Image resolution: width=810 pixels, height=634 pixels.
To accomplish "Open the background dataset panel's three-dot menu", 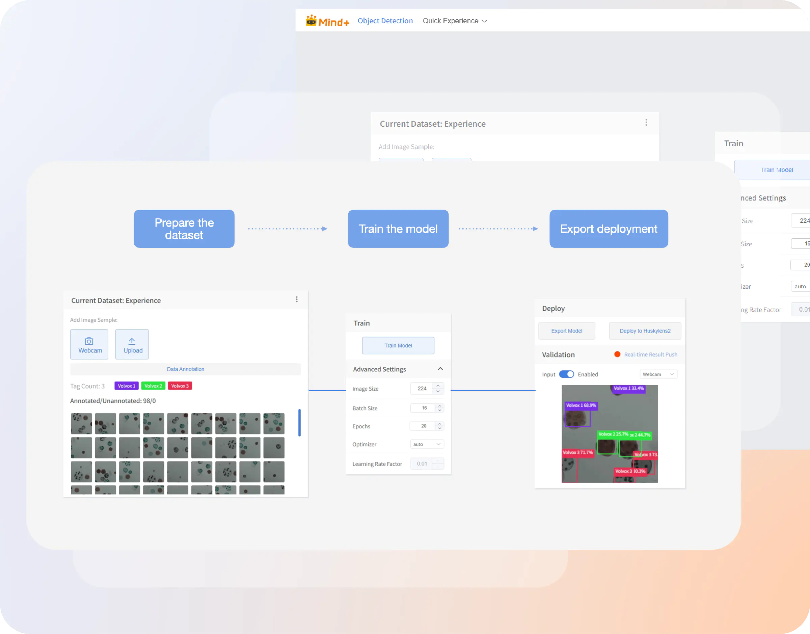I will 646,123.
